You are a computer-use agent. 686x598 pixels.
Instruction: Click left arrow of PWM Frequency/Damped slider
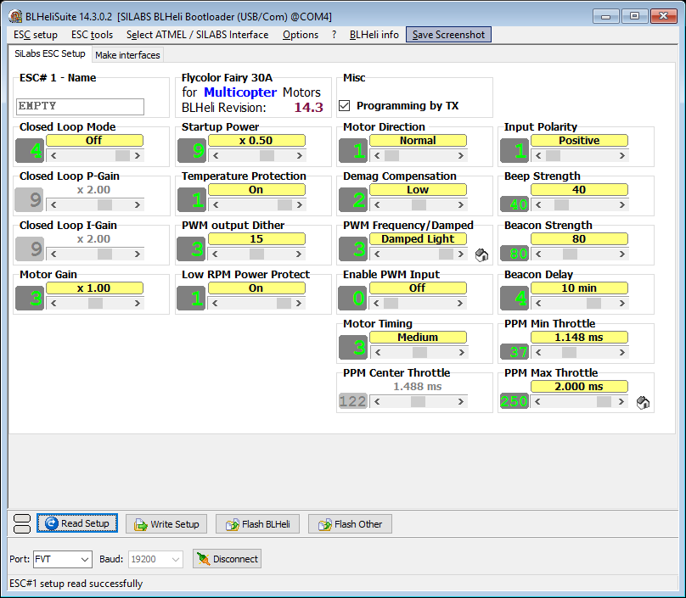(377, 254)
